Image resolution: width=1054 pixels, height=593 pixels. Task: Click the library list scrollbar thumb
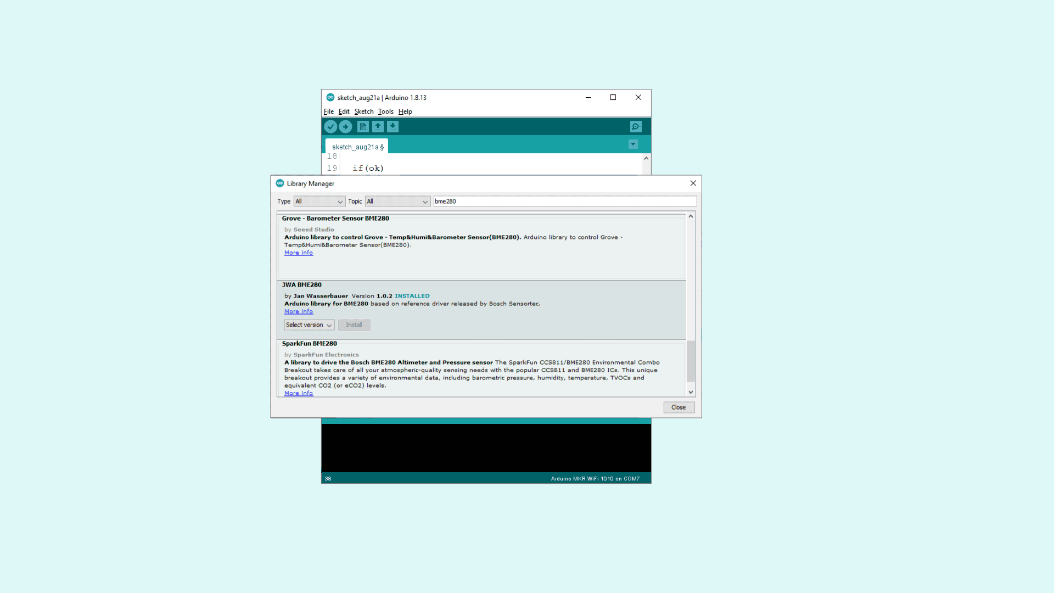pyautogui.click(x=691, y=361)
